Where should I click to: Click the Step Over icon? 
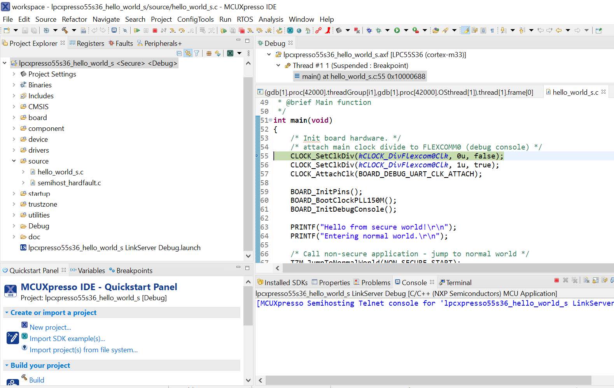(x=182, y=30)
